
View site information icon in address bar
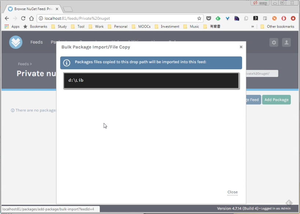pyautogui.click(x=41, y=18)
